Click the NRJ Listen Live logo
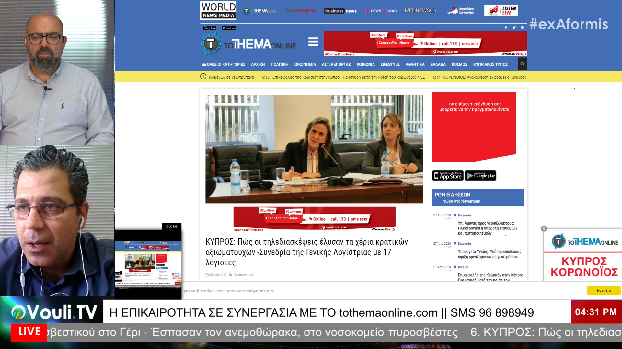 click(501, 11)
